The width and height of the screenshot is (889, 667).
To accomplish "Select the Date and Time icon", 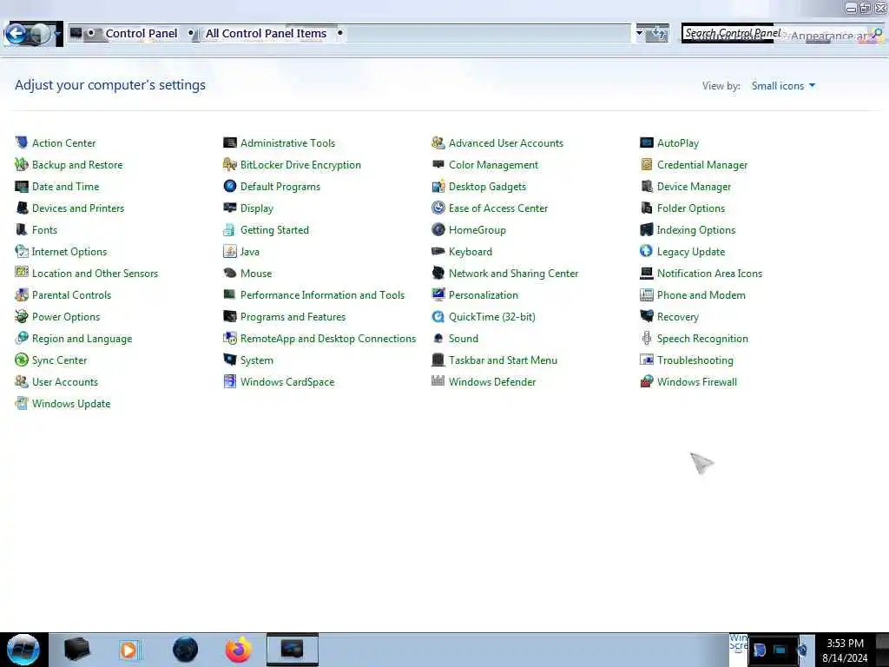I will click(x=22, y=187).
